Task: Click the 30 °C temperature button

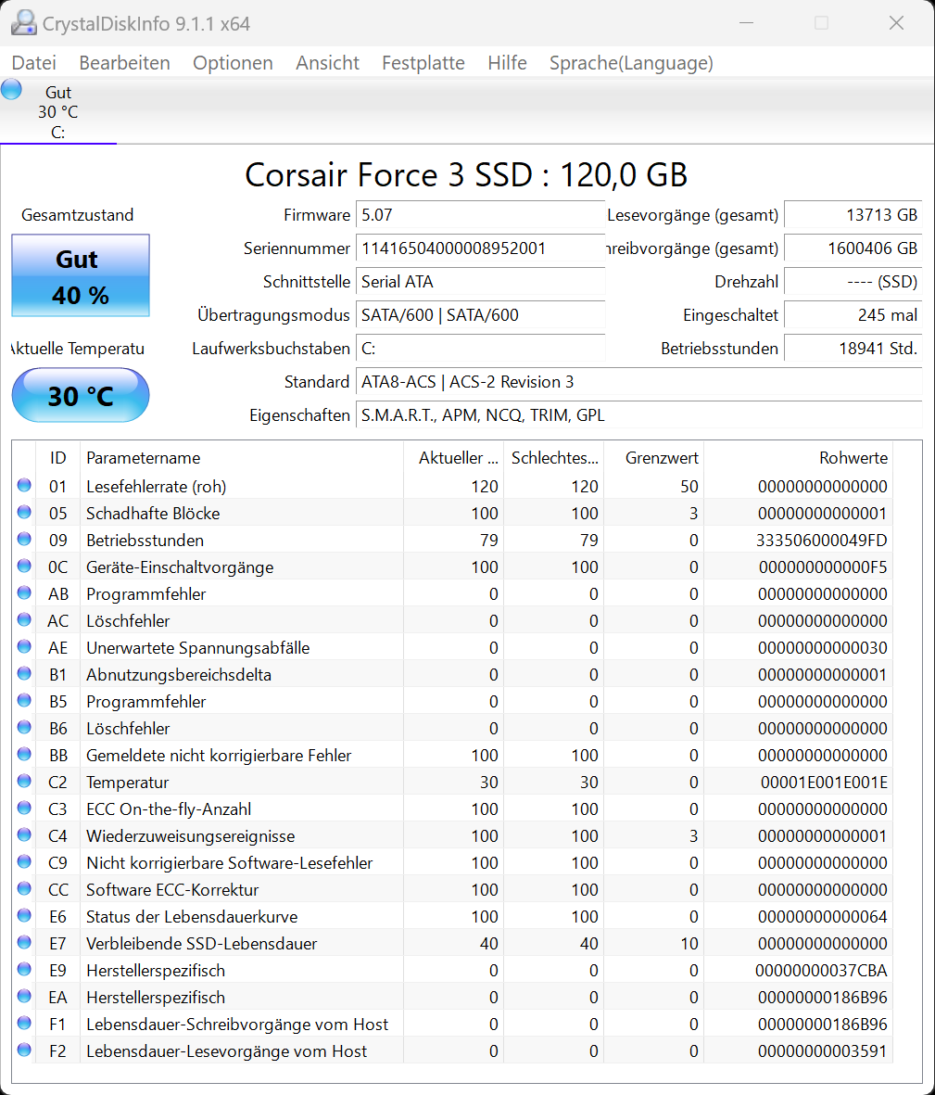Action: pos(81,395)
